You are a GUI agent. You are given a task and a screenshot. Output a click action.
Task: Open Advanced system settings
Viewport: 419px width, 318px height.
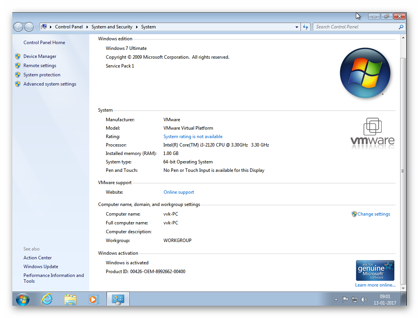coord(50,84)
